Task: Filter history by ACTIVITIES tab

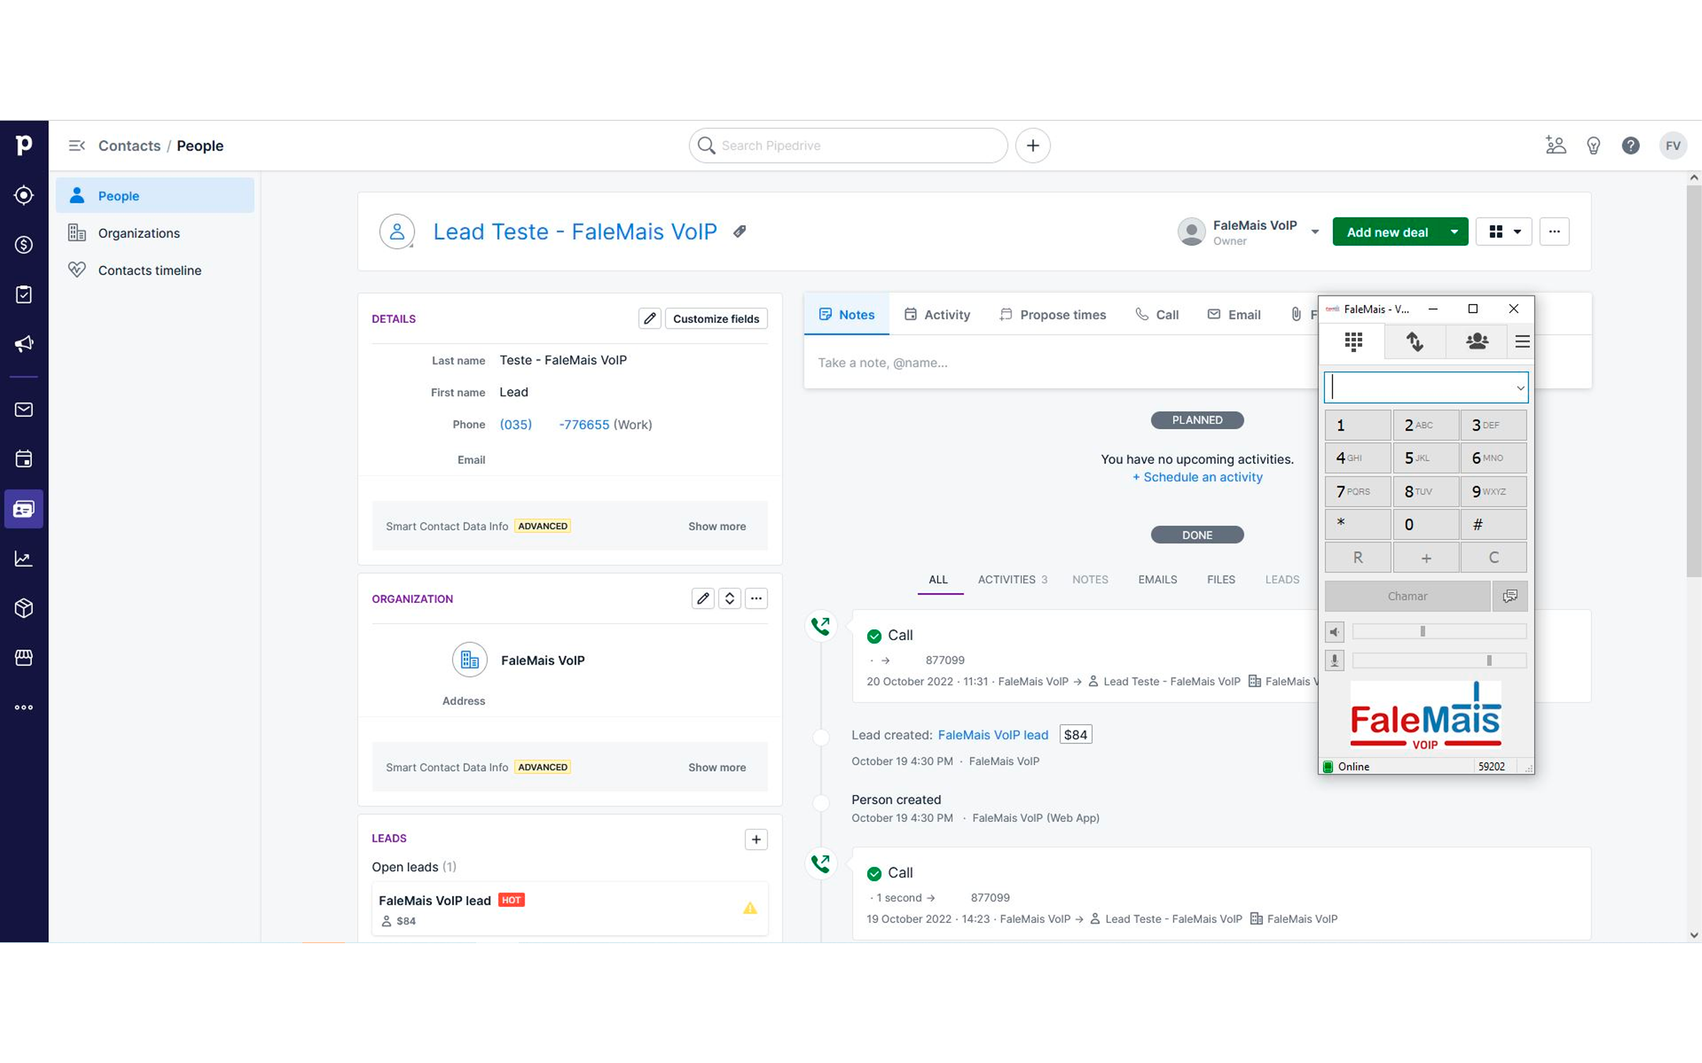Action: pos(1012,579)
